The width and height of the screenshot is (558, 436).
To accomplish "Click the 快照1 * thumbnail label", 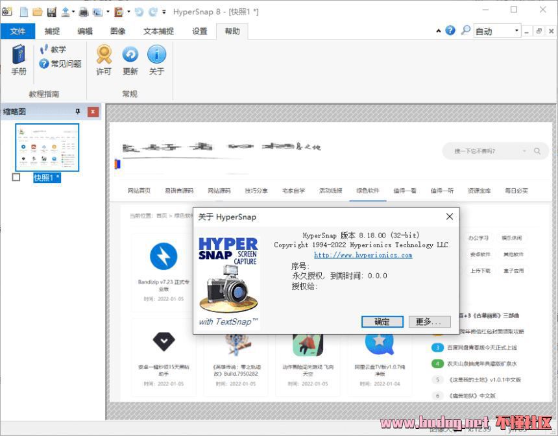I will coord(47,178).
